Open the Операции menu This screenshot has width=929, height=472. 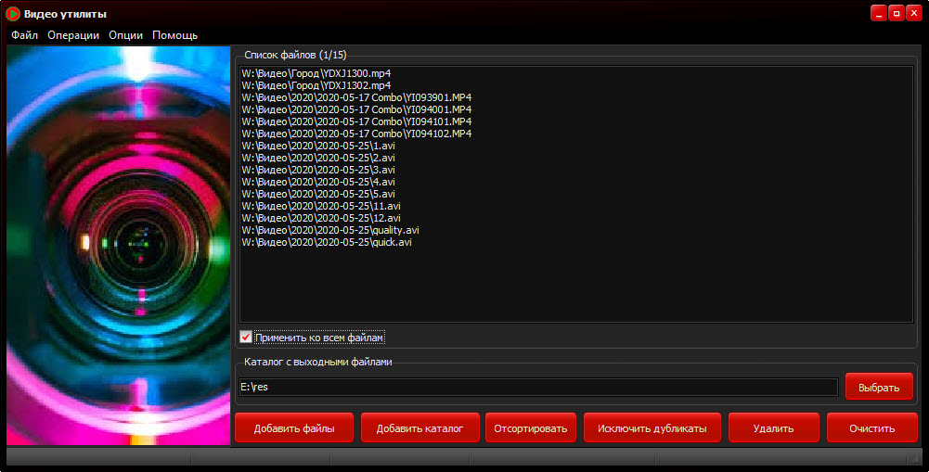pyautogui.click(x=73, y=35)
